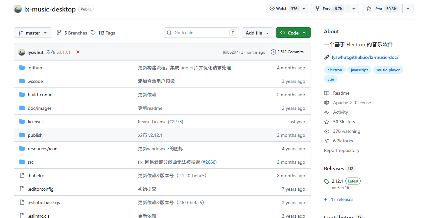
Task: View the 2,512 Commits history
Action: click(287, 52)
